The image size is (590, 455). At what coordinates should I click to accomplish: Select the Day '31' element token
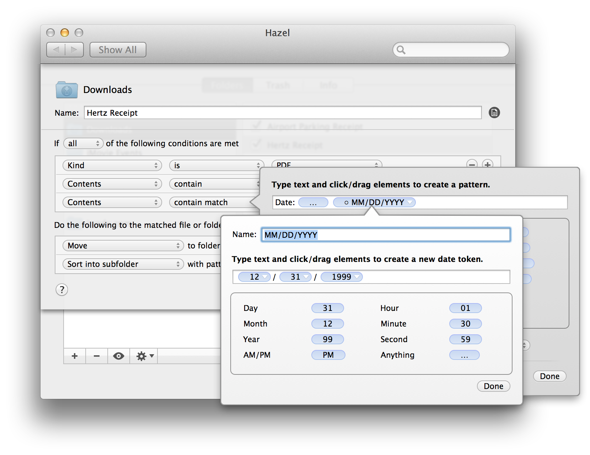(328, 308)
